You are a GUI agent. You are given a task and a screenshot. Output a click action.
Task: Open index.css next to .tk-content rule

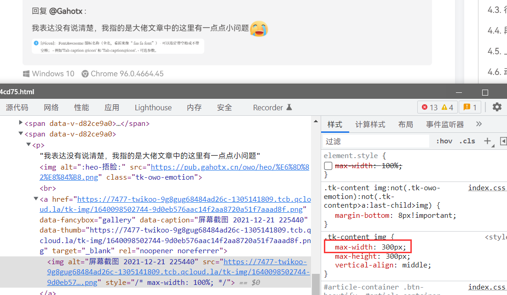[x=487, y=187]
